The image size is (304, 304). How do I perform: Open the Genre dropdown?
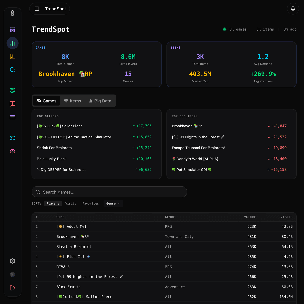click(113, 203)
